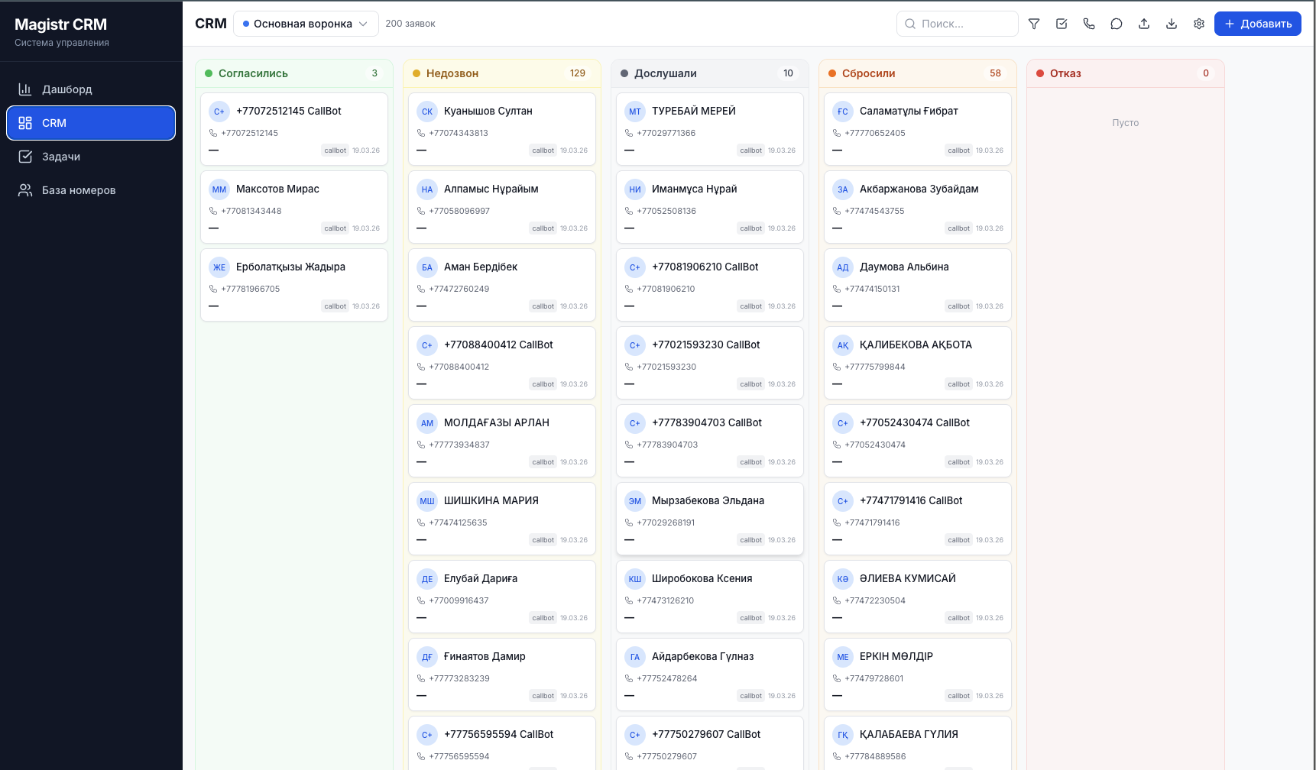Open the Мырзабекова Эльдана card

pos(710,519)
